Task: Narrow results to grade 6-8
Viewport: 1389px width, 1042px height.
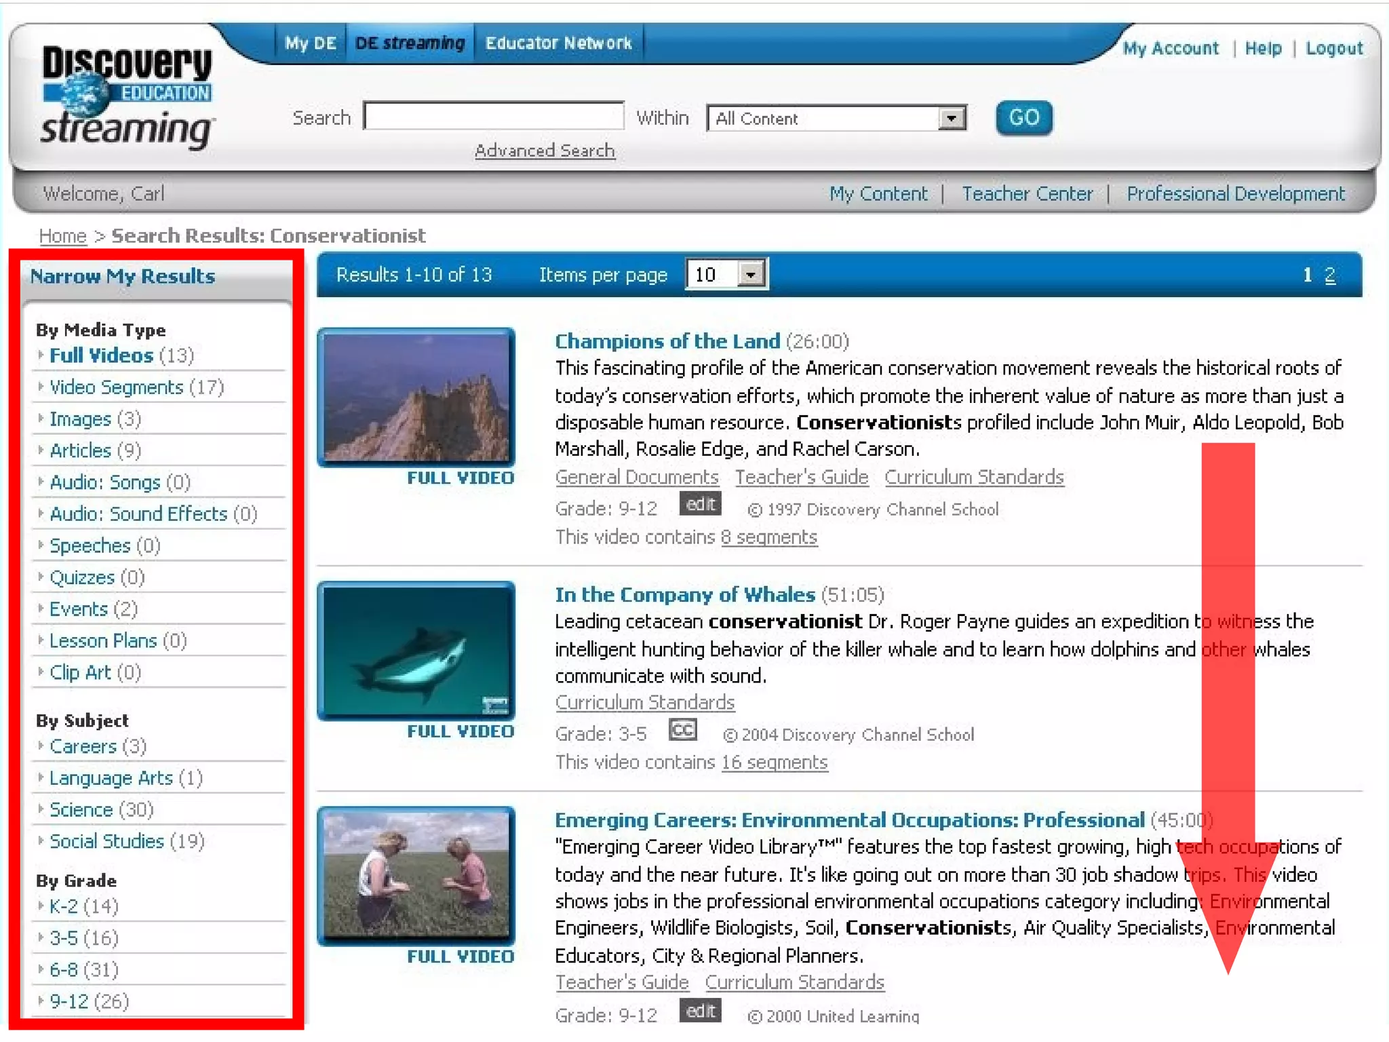Action: (x=64, y=969)
